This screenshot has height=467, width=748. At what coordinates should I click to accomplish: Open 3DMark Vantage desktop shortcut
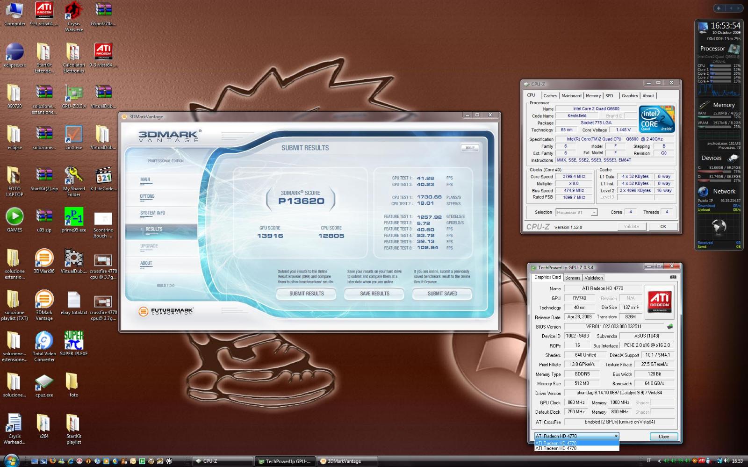coord(44,305)
